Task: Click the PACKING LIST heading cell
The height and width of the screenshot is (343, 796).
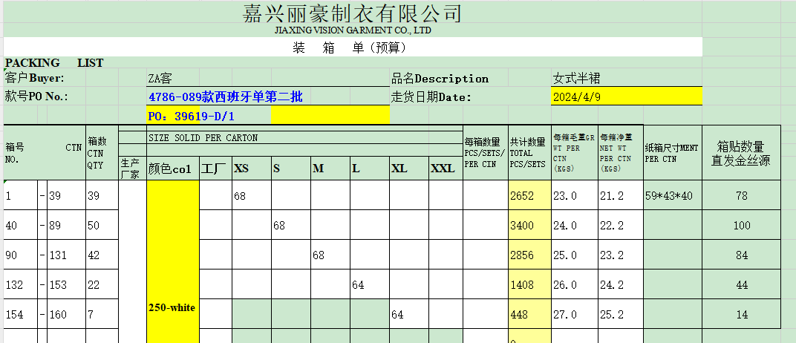Action: pos(54,63)
